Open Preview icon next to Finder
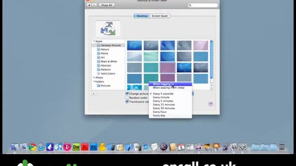This screenshot has height=166, width=296. coord(24,147)
